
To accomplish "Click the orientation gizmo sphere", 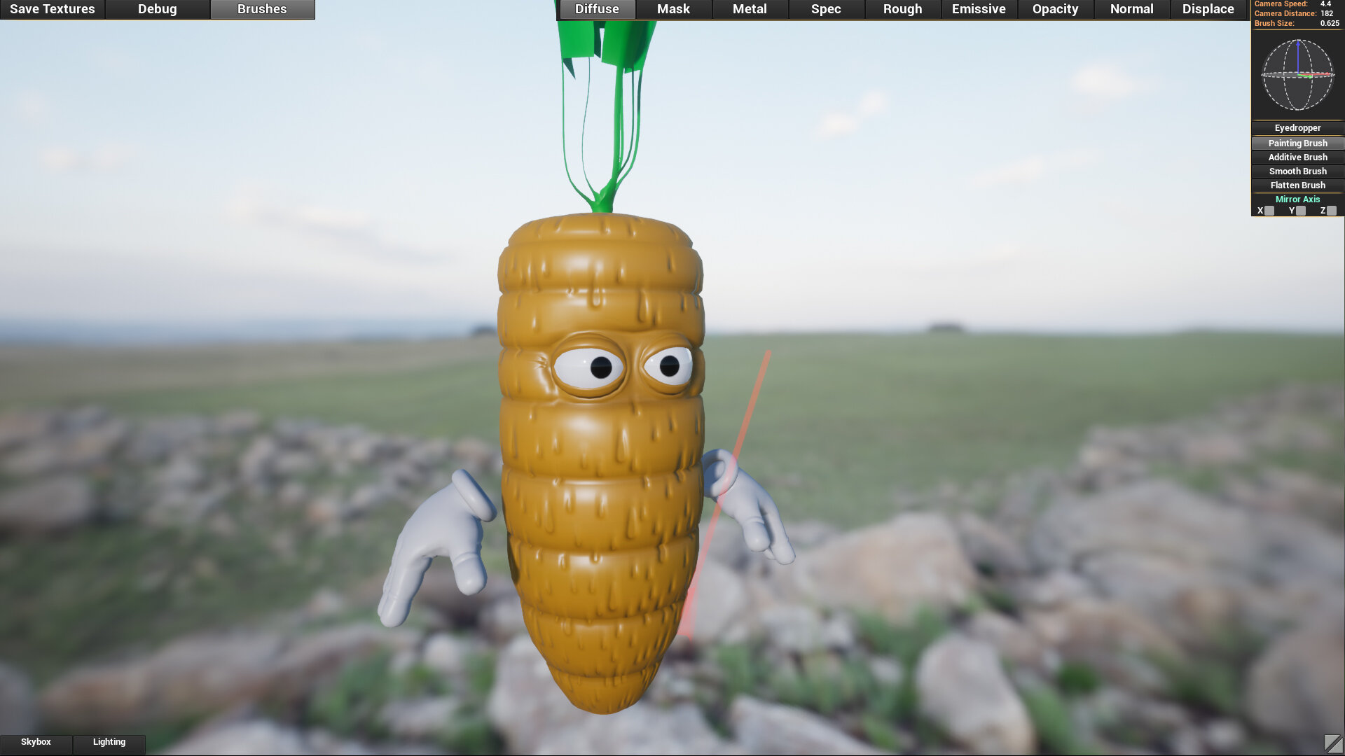I will (1297, 75).
